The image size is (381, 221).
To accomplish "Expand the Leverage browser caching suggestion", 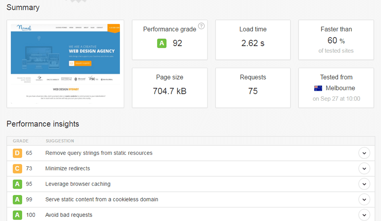I will (364, 184).
